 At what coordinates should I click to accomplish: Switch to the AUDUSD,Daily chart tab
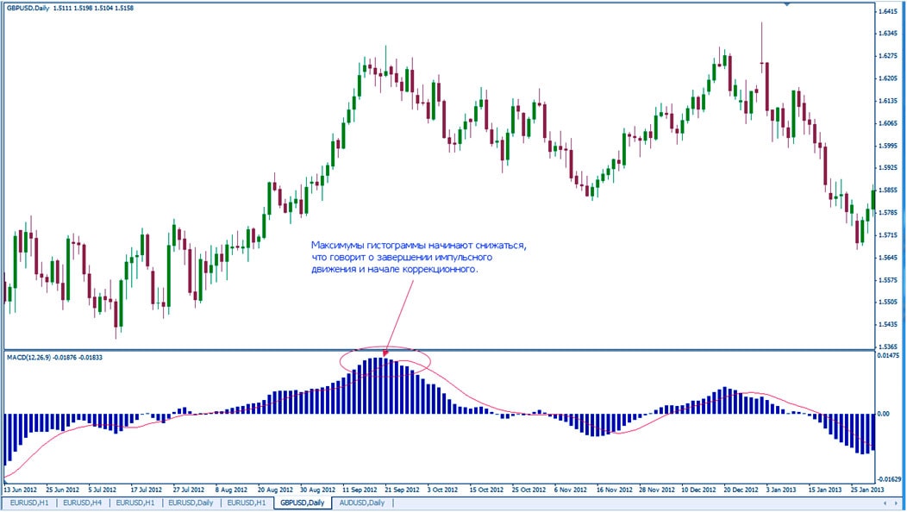coord(361,503)
